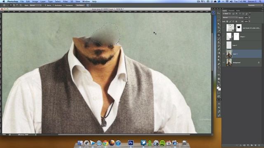Open the workspace switcher dropdown

point(255,5)
